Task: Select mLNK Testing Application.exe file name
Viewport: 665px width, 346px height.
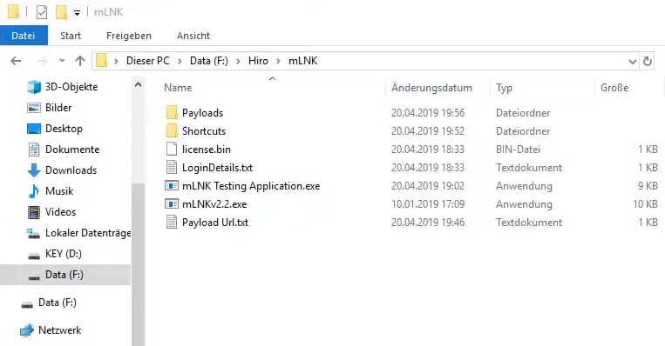Action: [251, 186]
